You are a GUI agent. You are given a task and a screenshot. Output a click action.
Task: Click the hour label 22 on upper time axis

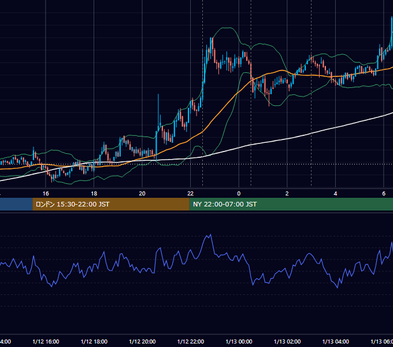pyautogui.click(x=191, y=194)
